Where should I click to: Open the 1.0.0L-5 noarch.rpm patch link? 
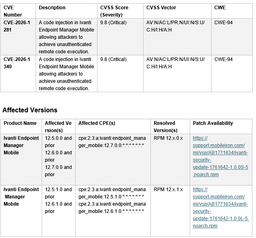(x=220, y=208)
